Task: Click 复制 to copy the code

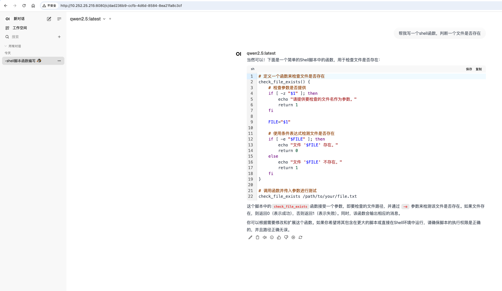Action: click(478, 69)
